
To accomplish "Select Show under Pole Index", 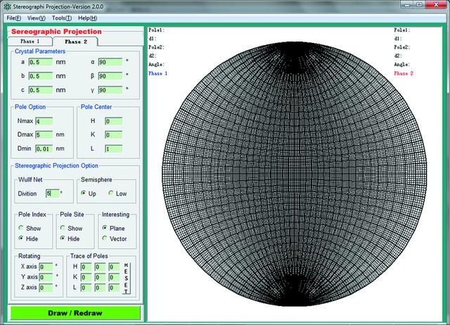I will (30, 228).
